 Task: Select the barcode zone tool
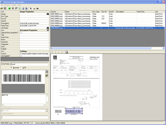point(38,8)
